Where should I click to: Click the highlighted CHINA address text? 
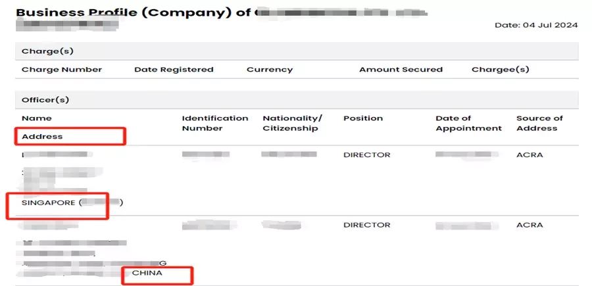tap(147, 273)
